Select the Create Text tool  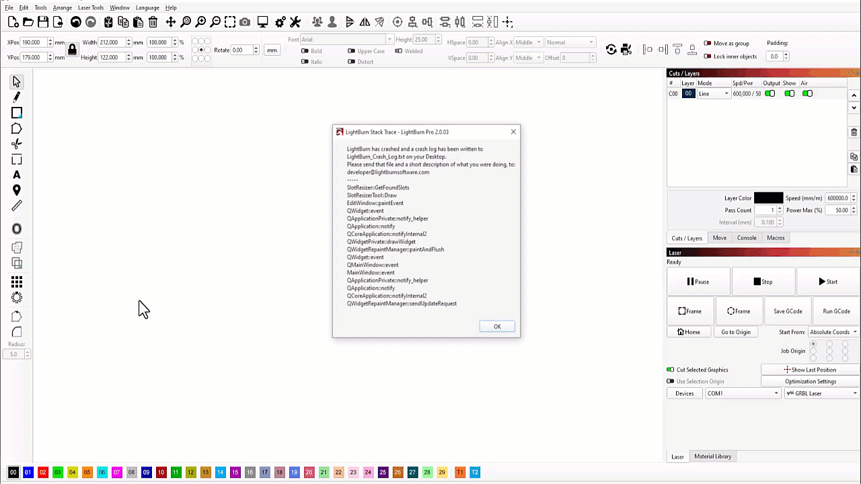[x=17, y=175]
